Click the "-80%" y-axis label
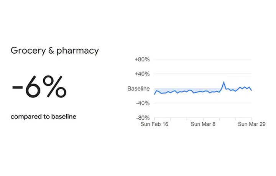The width and height of the screenshot is (276, 176). (142, 118)
